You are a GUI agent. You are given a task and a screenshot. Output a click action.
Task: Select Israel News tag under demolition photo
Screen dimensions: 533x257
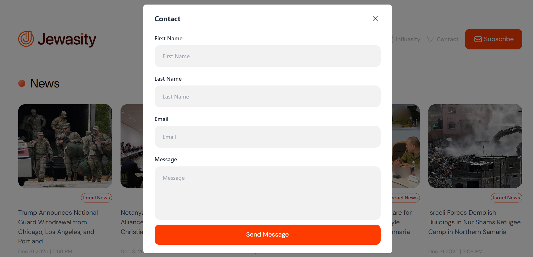(506, 198)
